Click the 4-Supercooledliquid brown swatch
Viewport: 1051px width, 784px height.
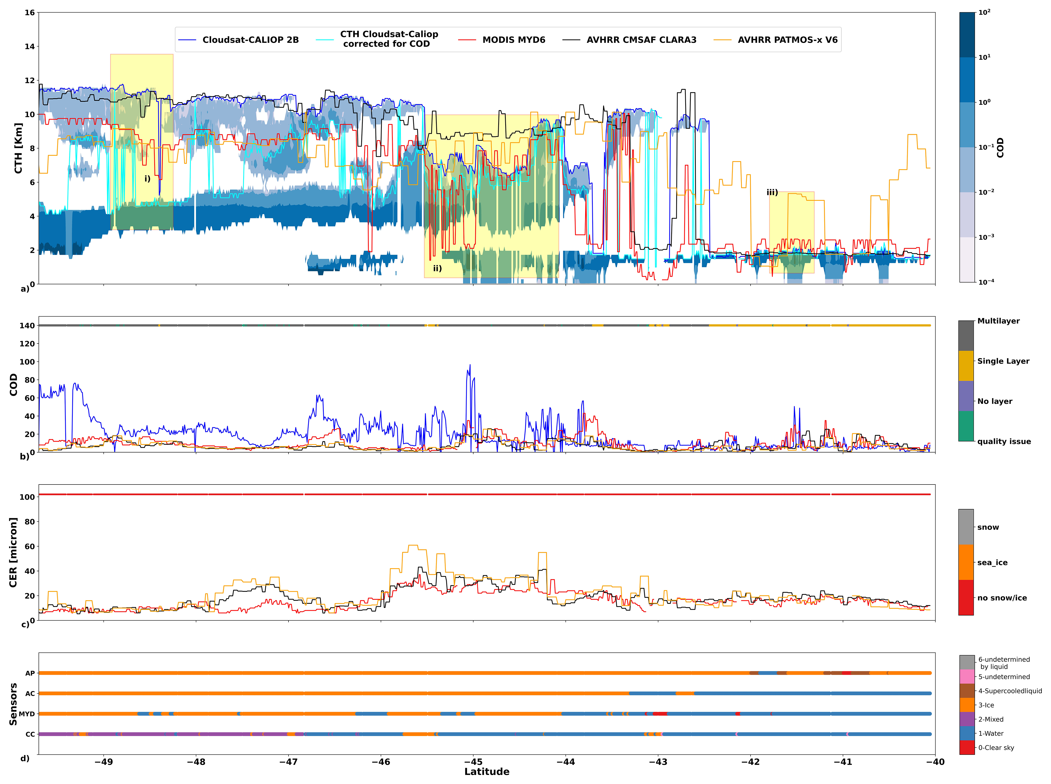coord(966,690)
